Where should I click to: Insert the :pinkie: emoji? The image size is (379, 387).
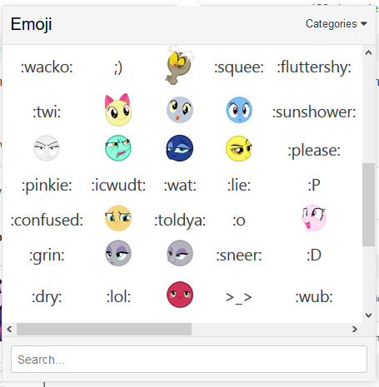(x=47, y=186)
